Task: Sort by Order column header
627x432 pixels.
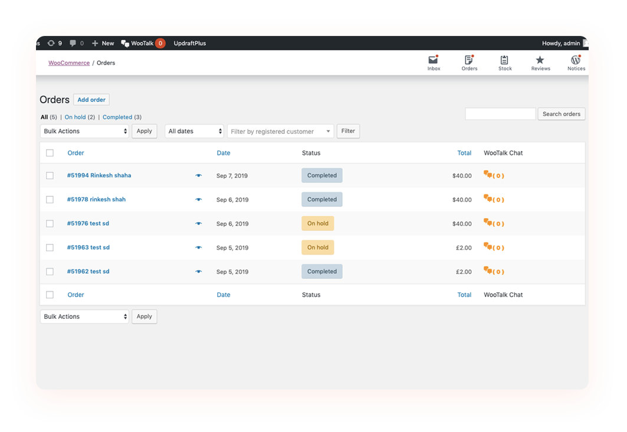Action: [75, 153]
